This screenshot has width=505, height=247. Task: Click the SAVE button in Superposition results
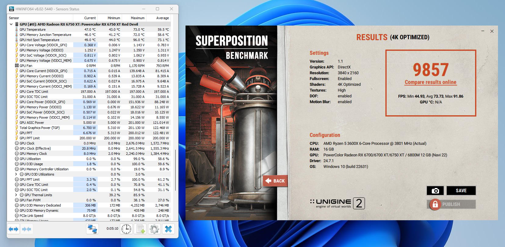pyautogui.click(x=461, y=191)
